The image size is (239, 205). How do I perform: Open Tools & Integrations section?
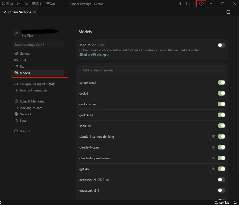click(x=38, y=90)
